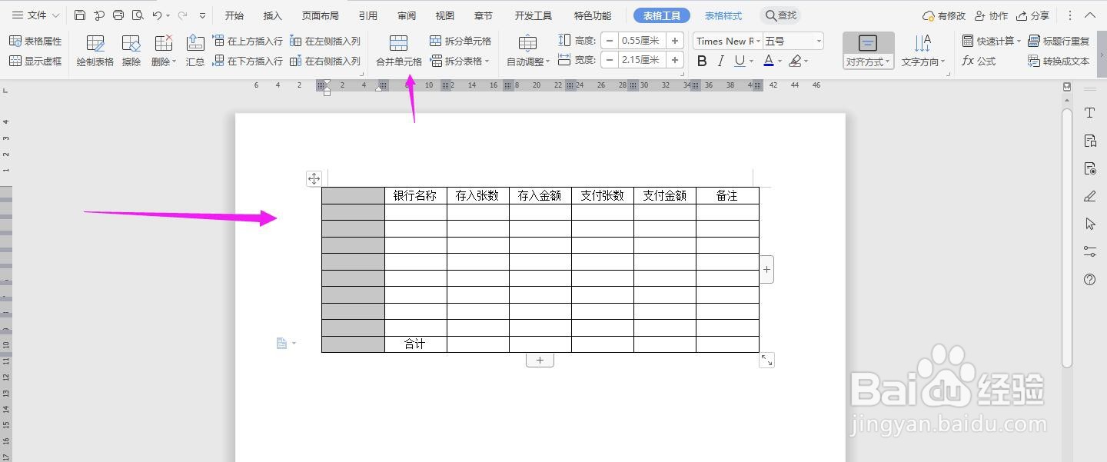Toggle bold formatting with the B button
The height and width of the screenshot is (462, 1107).
pos(701,60)
